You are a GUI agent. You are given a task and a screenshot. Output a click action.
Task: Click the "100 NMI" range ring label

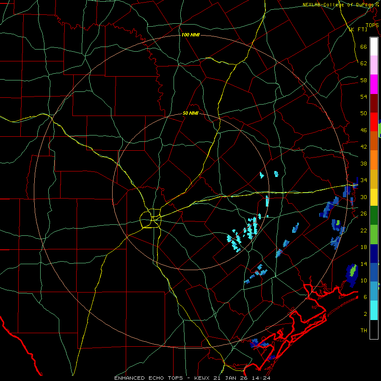point(190,35)
